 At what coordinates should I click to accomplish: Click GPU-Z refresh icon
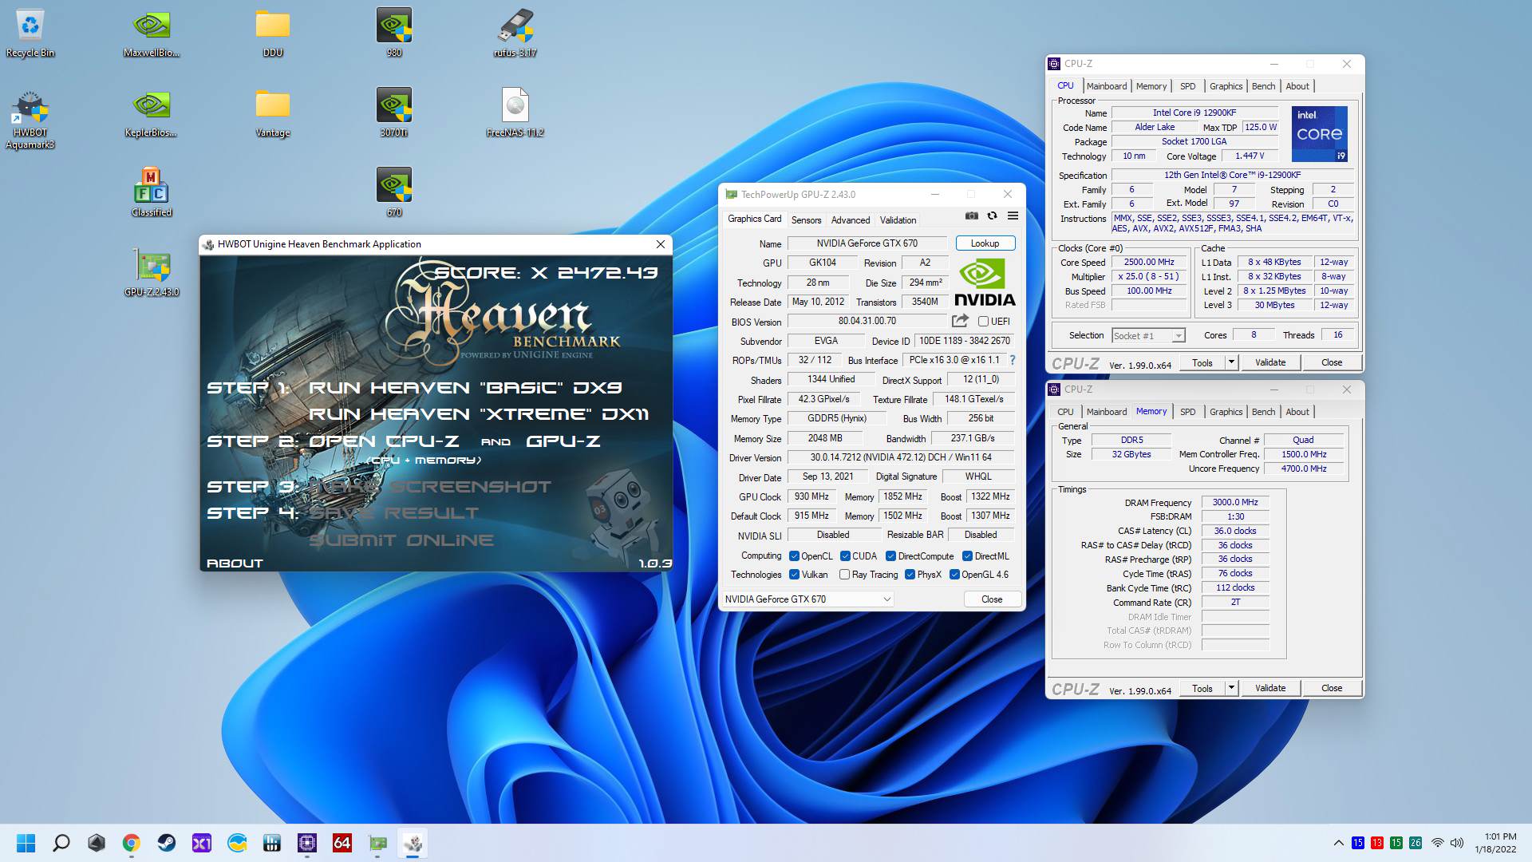click(992, 216)
